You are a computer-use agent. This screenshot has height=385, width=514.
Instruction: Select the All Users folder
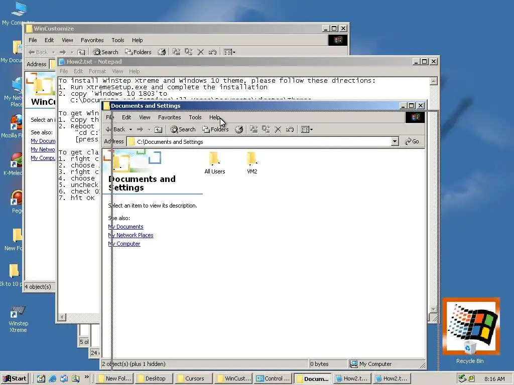[x=215, y=163]
